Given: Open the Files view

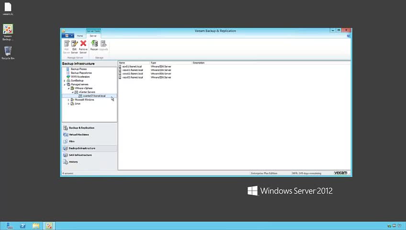Looking at the screenshot, I should point(90,141).
